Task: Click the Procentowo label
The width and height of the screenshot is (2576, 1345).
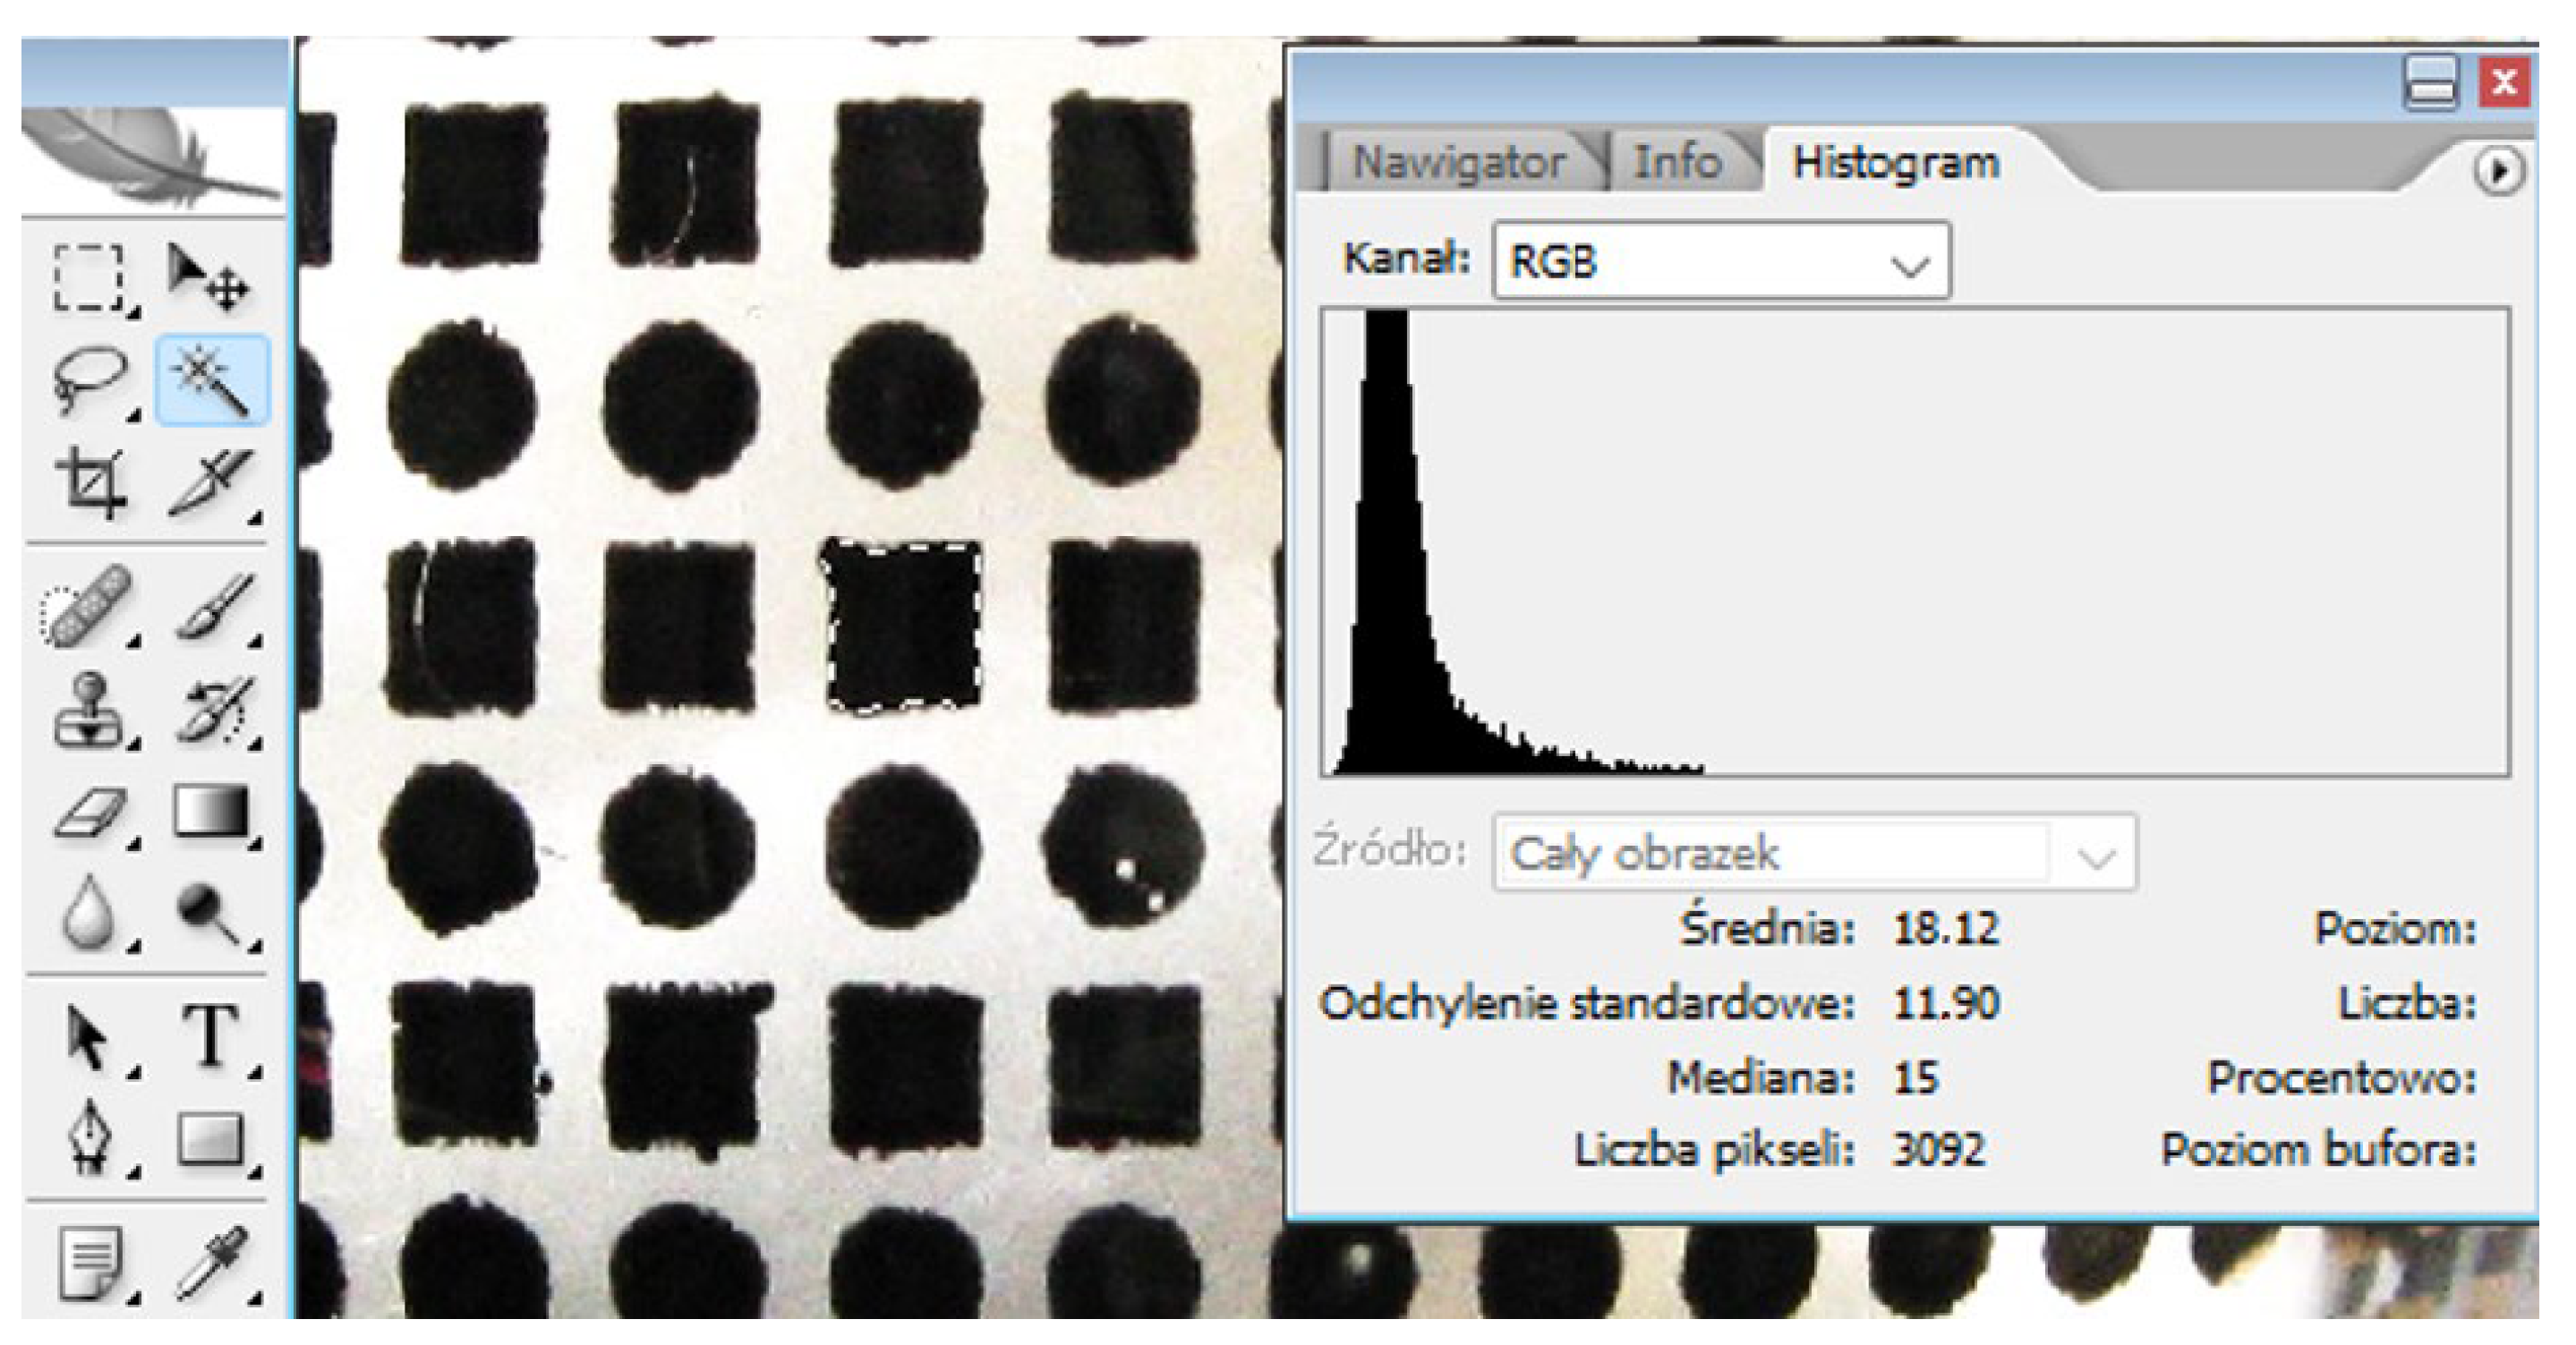Action: (2342, 1078)
